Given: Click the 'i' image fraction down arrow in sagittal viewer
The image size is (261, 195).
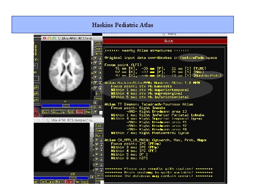Looking at the screenshot, I should click(97, 159).
